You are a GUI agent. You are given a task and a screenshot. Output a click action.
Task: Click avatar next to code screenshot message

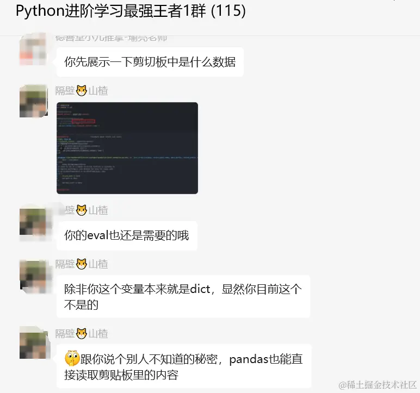34,101
